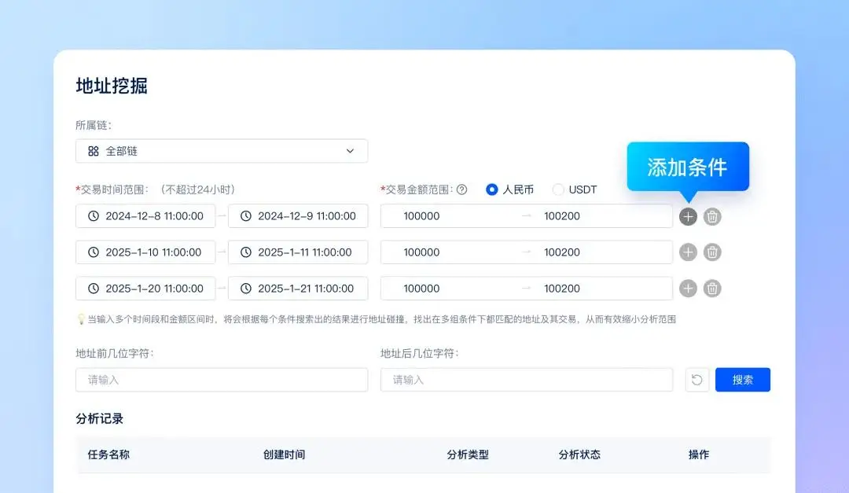Open the 2025-1-10 start time picker
Screen dimensions: 849x493
[x=145, y=252]
